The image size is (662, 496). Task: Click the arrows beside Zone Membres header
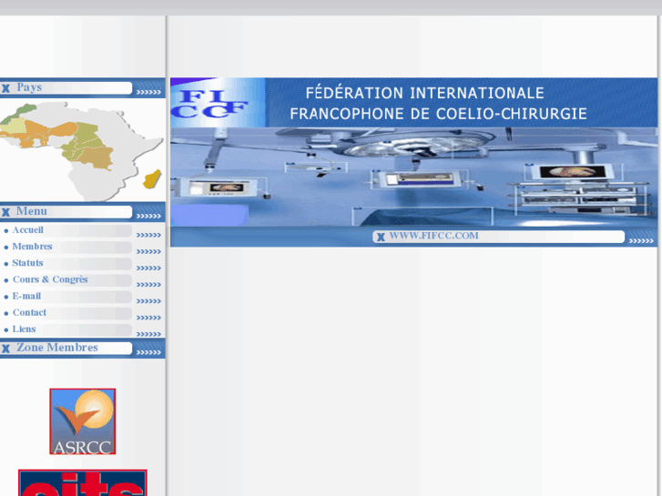(148, 352)
